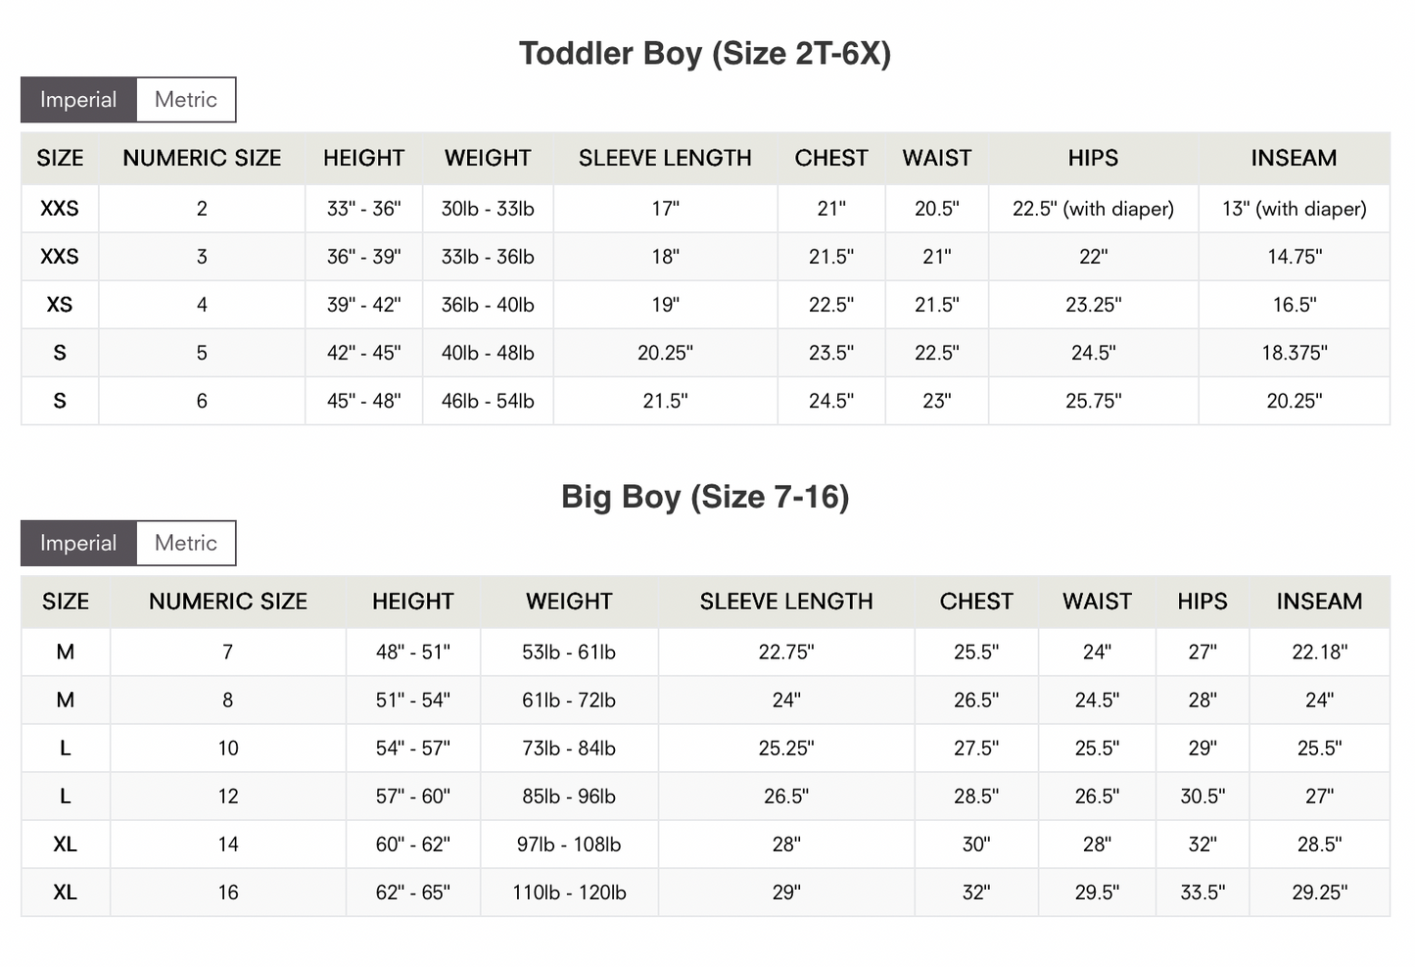Image resolution: width=1415 pixels, height=967 pixels.
Task: Select the 48" - 51" height cell
Action: tap(413, 653)
